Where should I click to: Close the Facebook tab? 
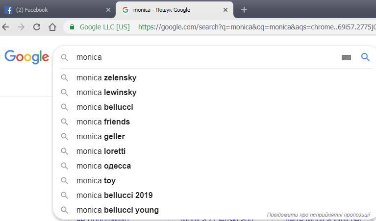pyautogui.click(x=108, y=10)
